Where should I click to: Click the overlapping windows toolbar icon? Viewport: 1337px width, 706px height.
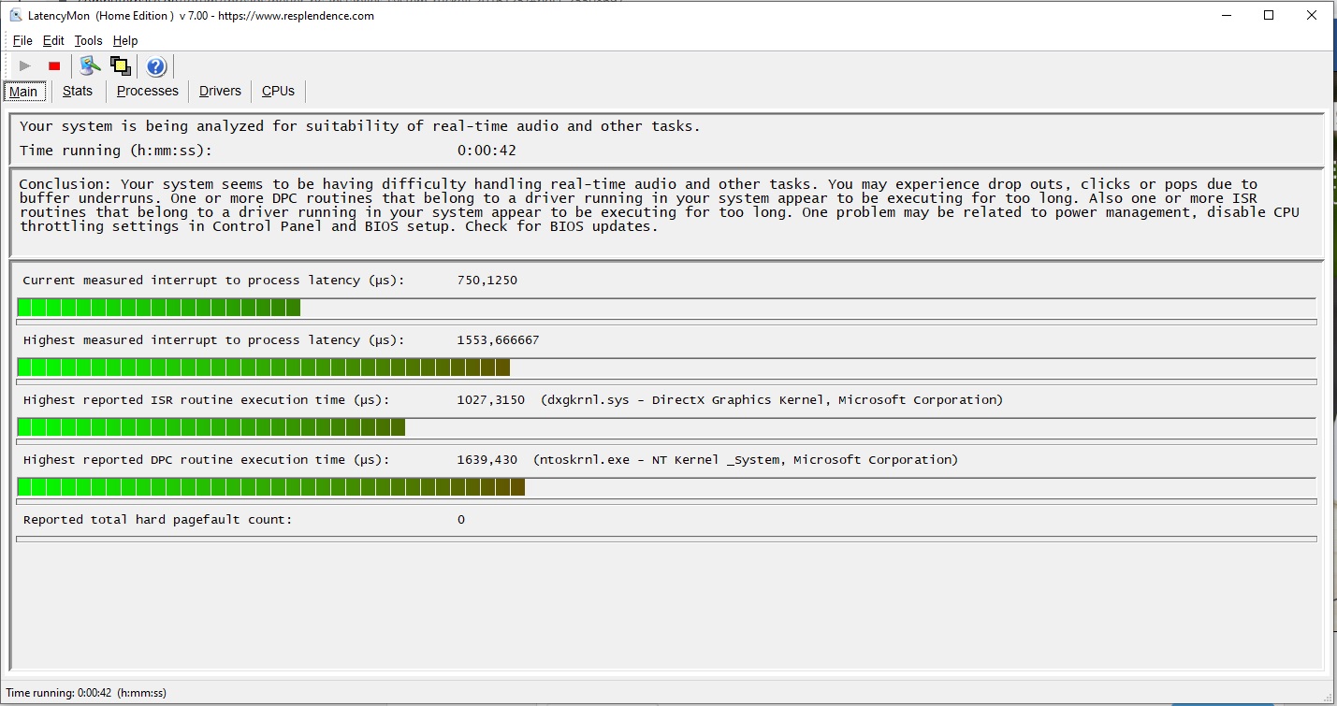[x=120, y=65]
